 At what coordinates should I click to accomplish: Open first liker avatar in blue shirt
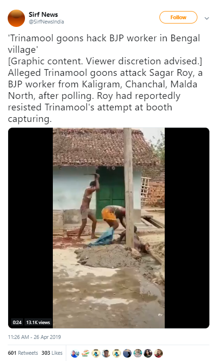75,353
